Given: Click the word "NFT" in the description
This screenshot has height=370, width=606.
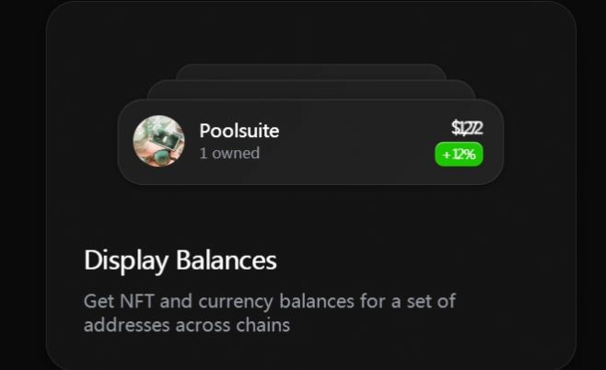Looking at the screenshot, I should tap(136, 301).
